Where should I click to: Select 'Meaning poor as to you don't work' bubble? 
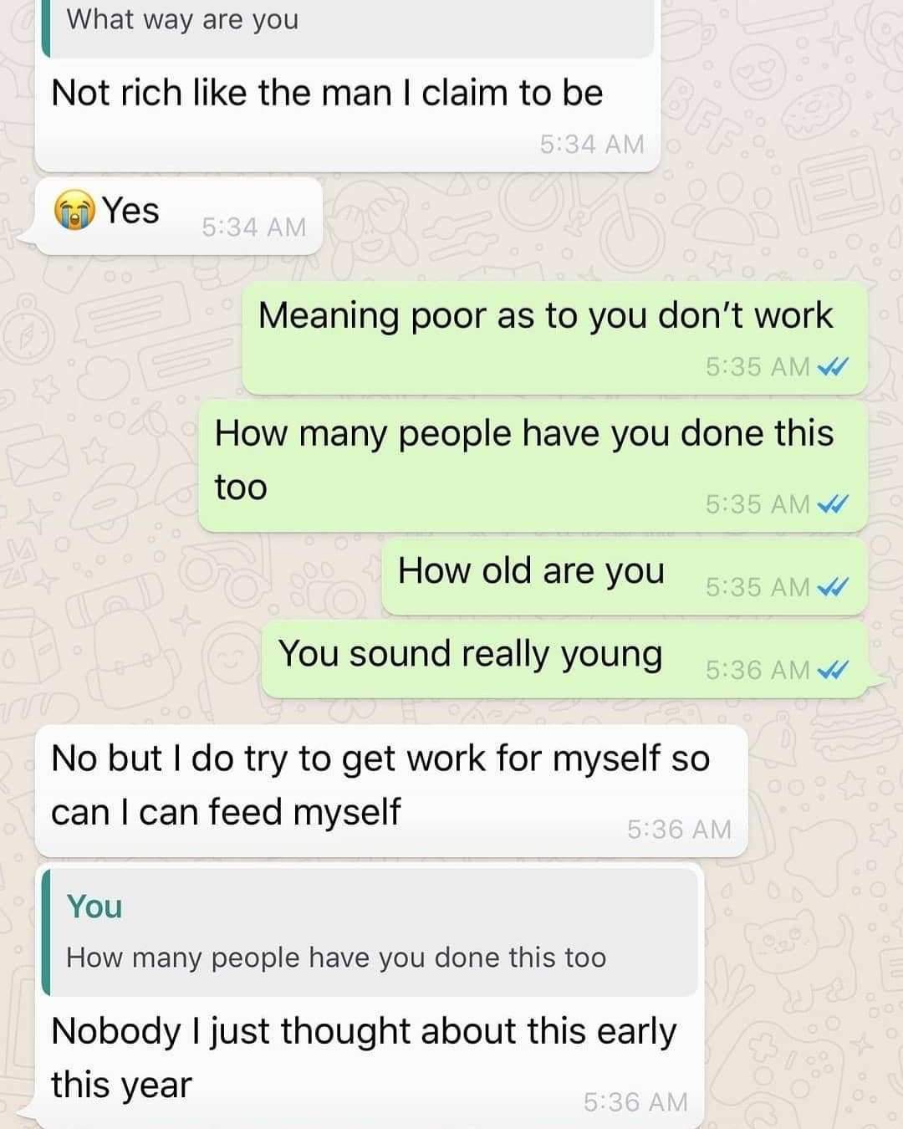(x=554, y=338)
